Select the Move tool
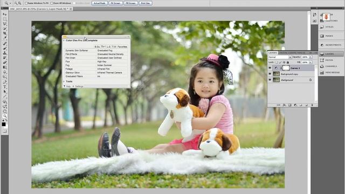This screenshot has width=345, height=194. point(5,14)
